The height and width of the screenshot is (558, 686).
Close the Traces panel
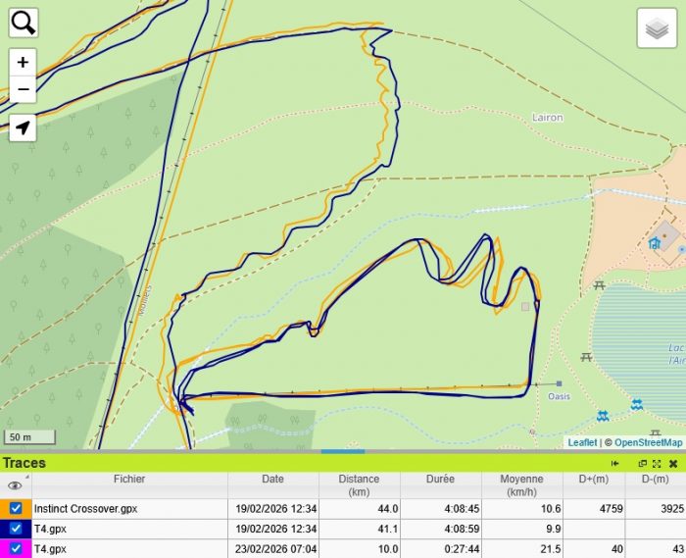tap(673, 463)
